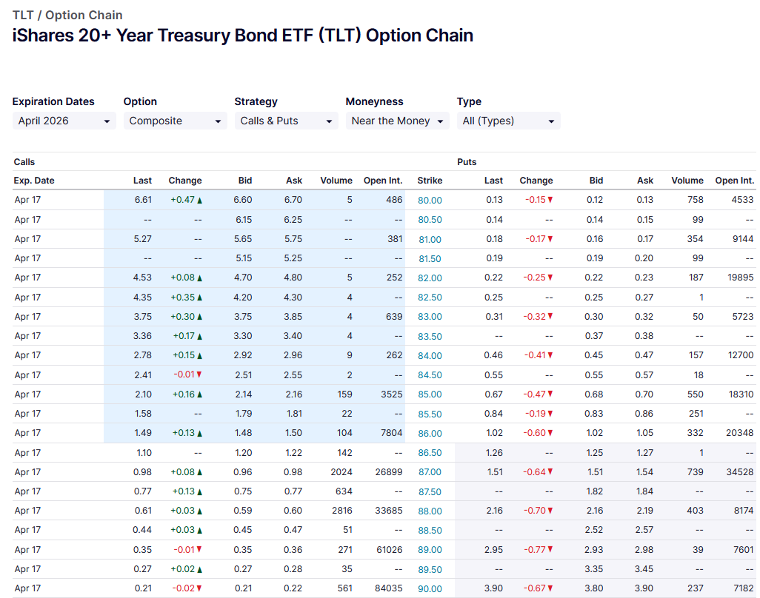The height and width of the screenshot is (598, 760).
Task: Click the page title TLT Option Chain
Action: click(x=243, y=36)
